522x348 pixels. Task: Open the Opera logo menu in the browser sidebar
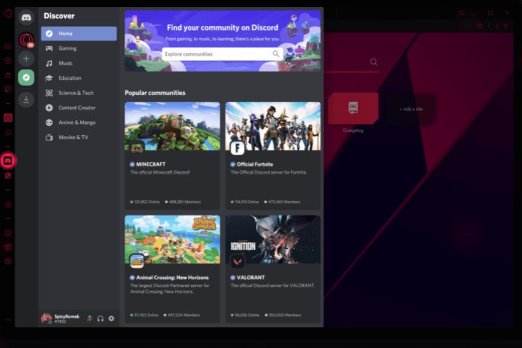pos(8,14)
